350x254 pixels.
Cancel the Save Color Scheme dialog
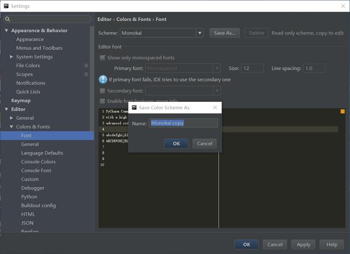[205, 143]
